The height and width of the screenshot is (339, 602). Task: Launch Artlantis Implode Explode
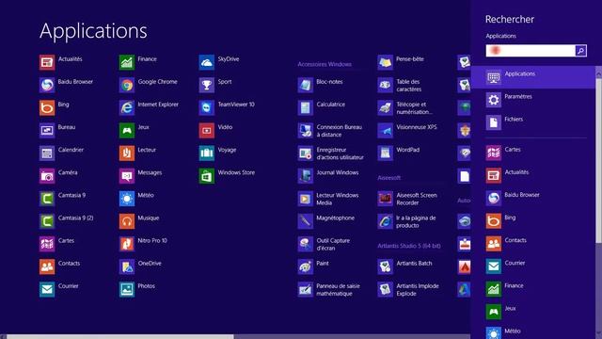(385, 289)
